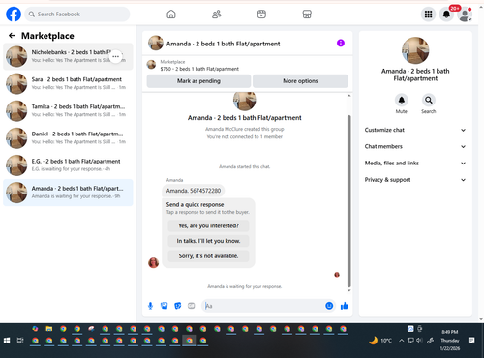The height and width of the screenshot is (358, 484).
Task: Click the Search Facebook field
Action: tap(77, 15)
